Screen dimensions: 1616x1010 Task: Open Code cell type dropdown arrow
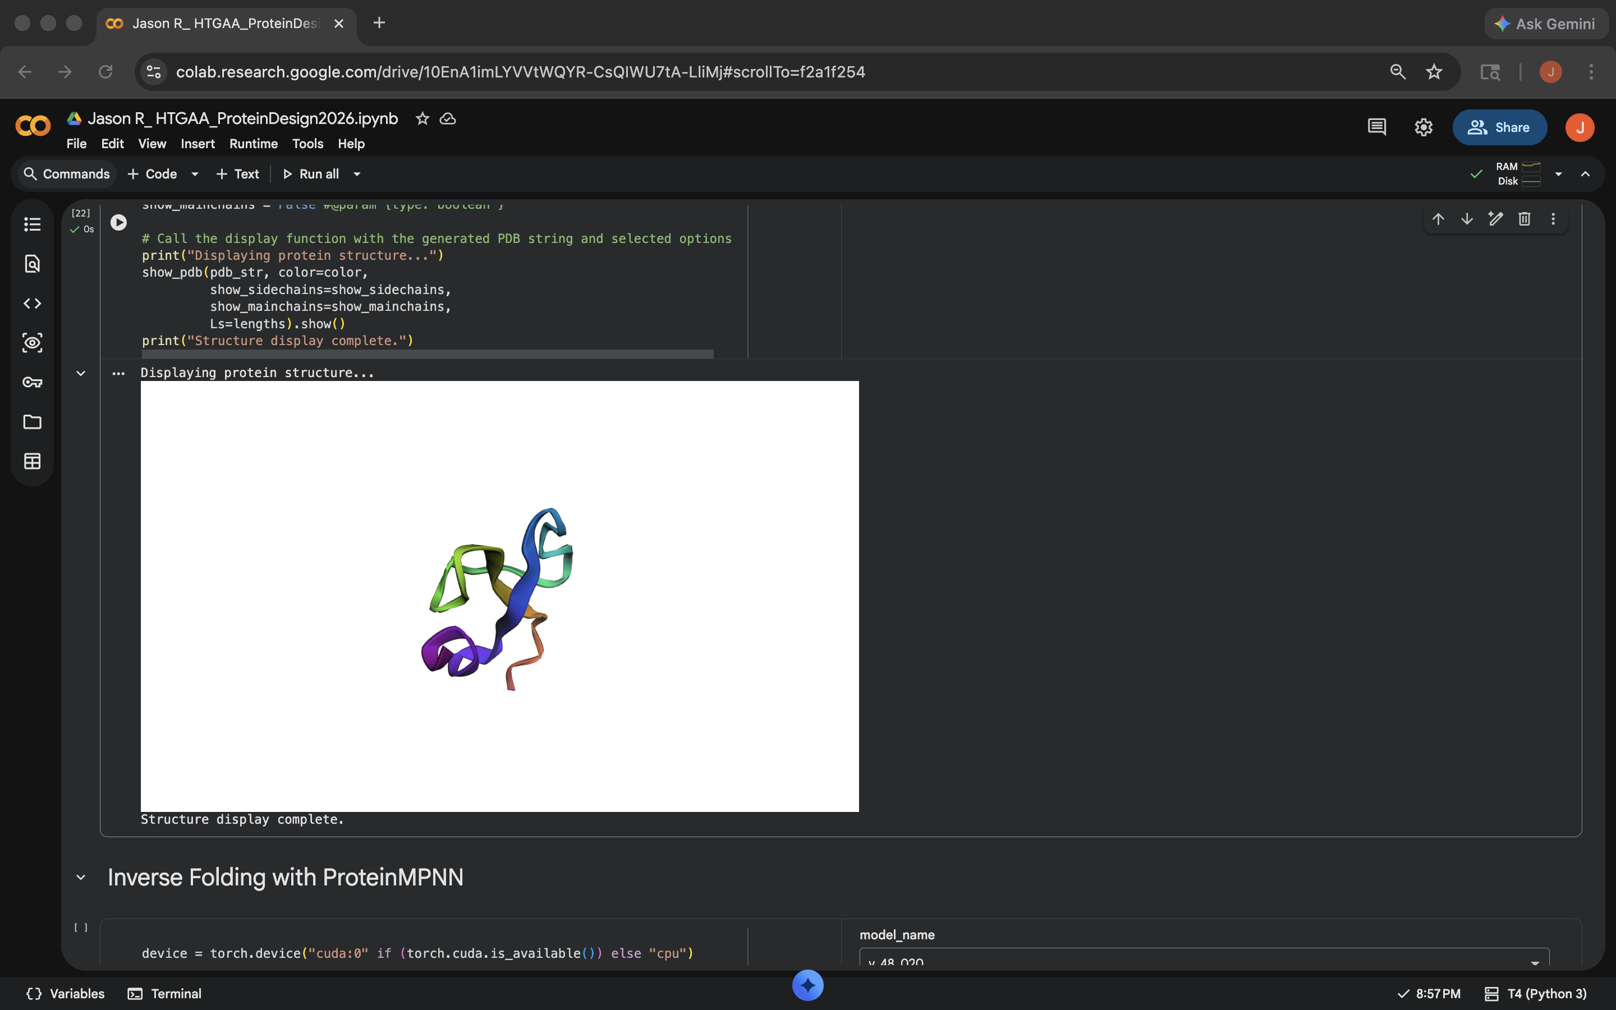195,175
